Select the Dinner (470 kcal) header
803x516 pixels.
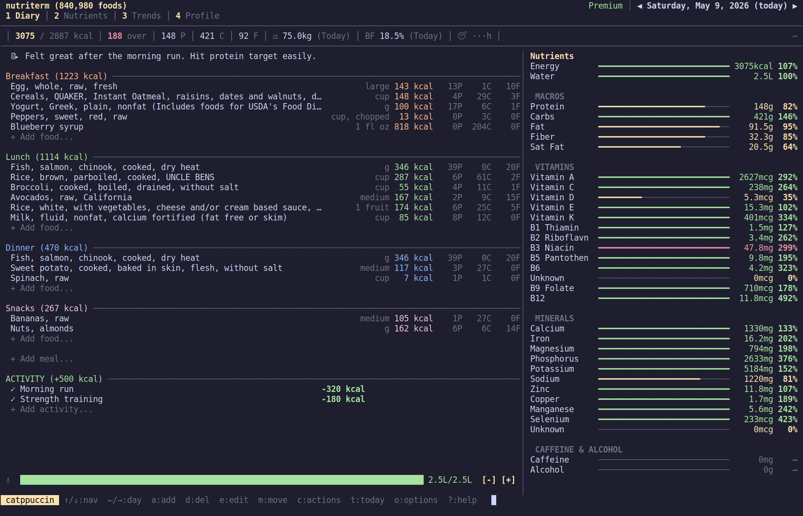tap(47, 248)
